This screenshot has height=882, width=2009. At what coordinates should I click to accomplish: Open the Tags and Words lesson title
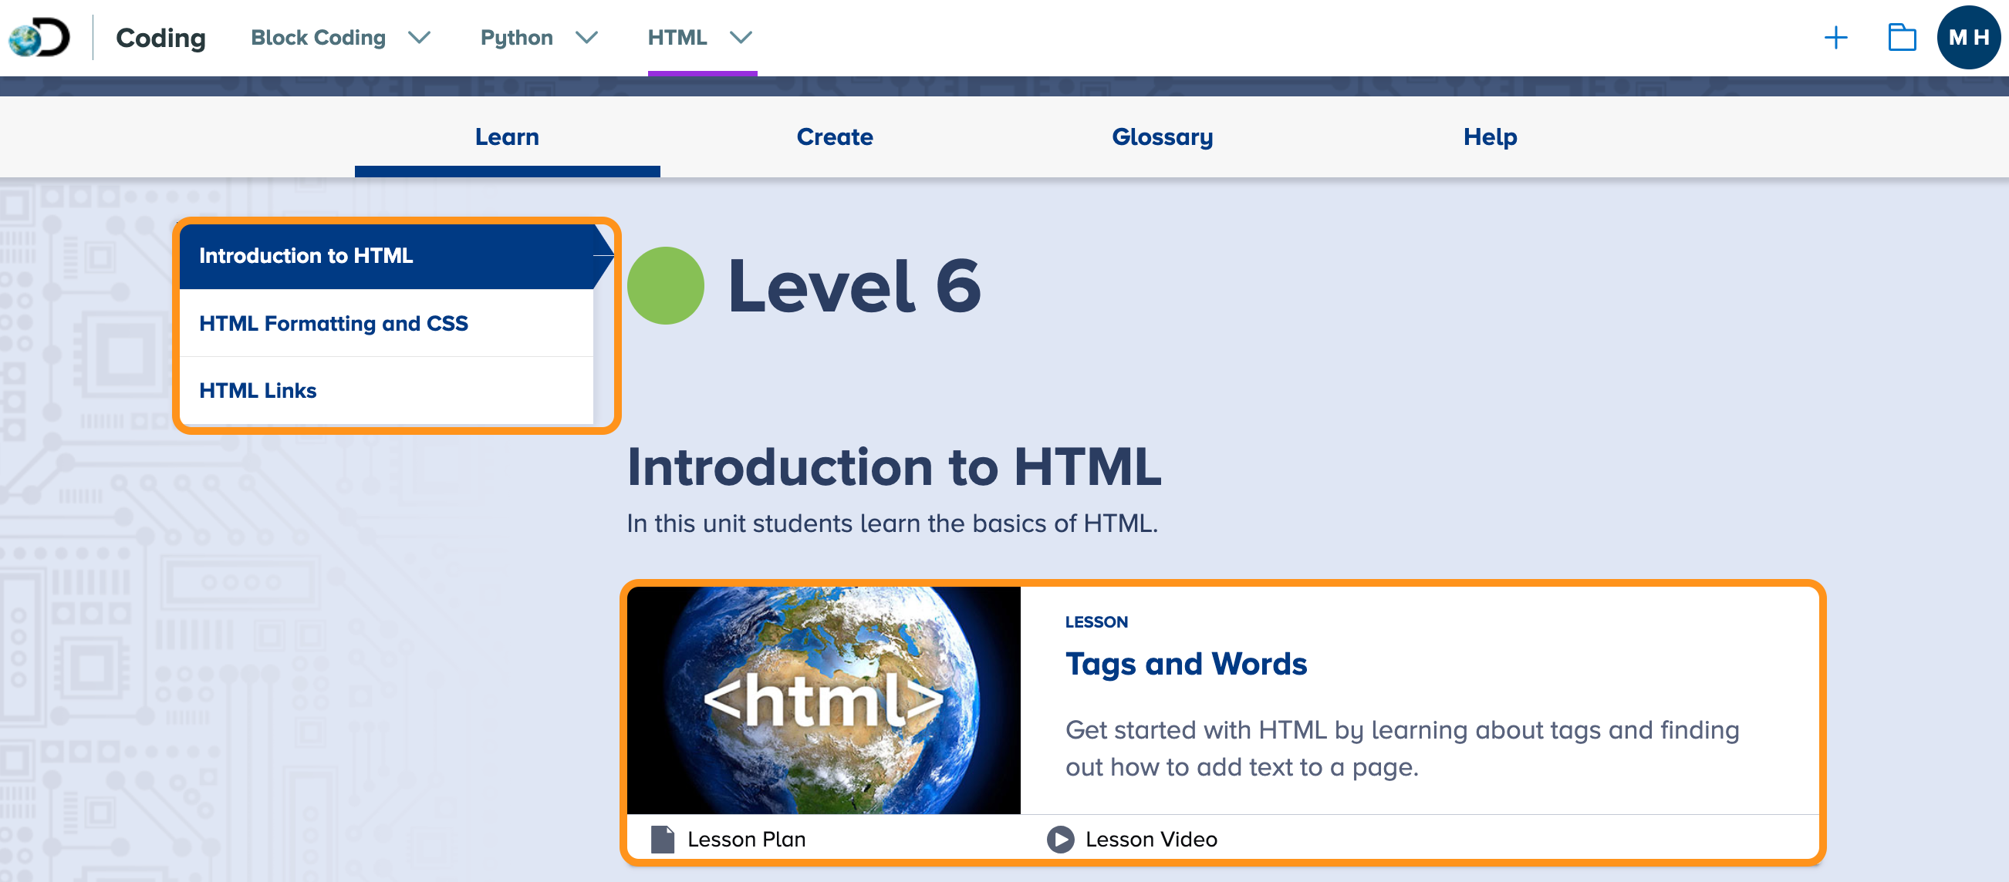pos(1186,664)
